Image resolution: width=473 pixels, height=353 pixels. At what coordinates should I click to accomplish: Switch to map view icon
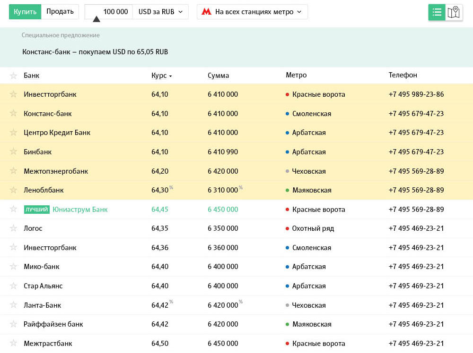[454, 12]
